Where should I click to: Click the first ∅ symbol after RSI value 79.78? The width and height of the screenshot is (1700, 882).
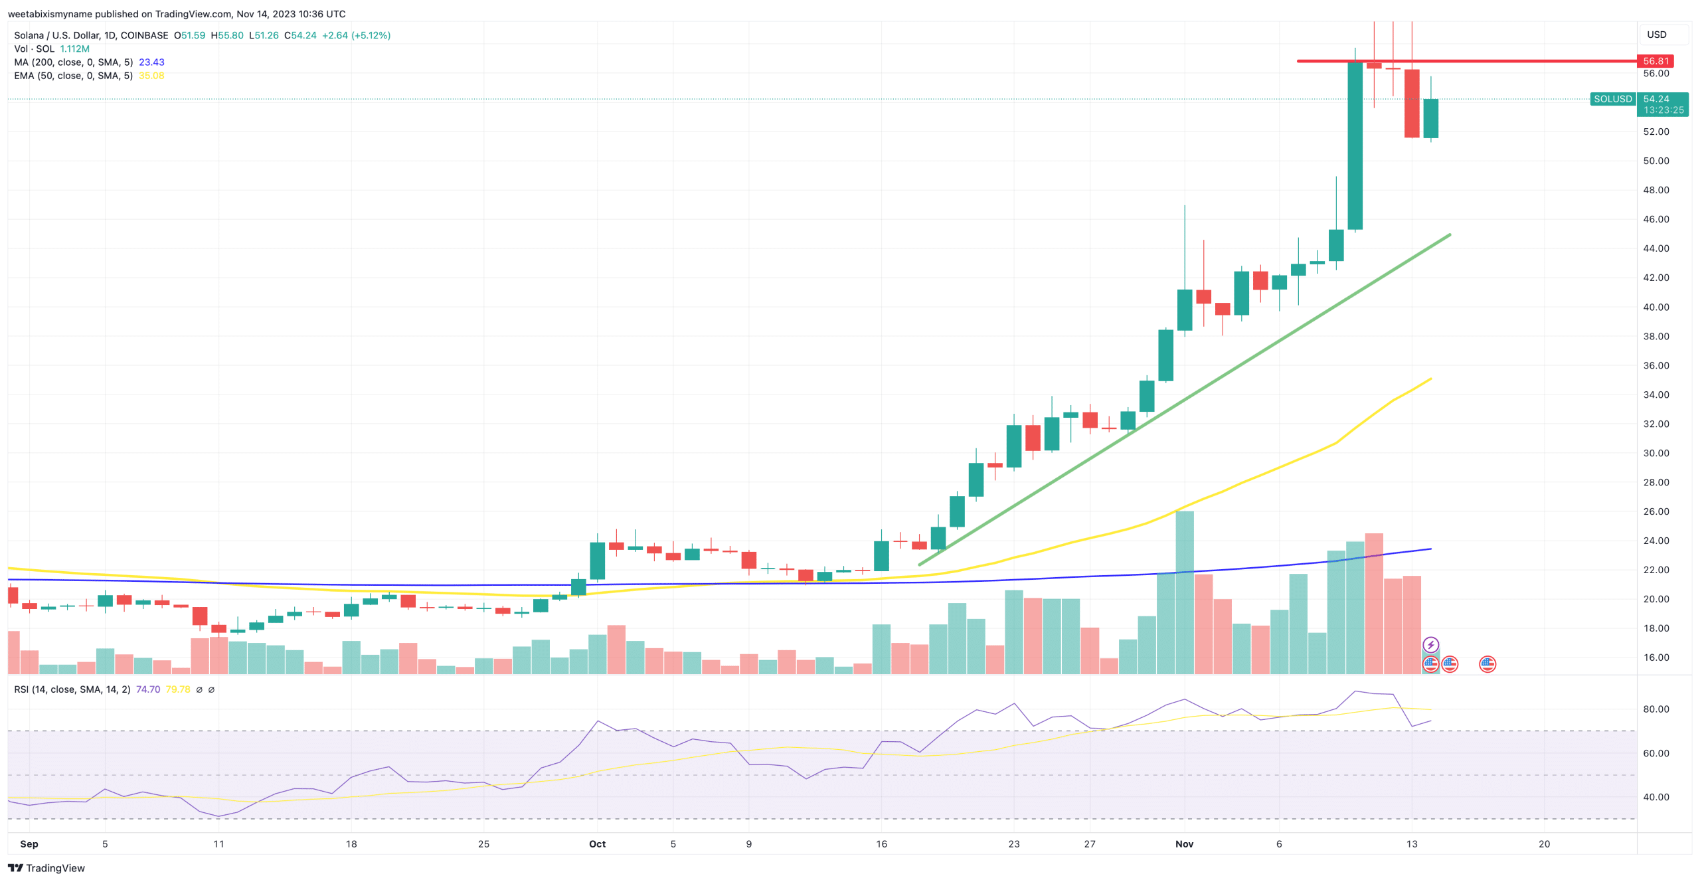click(199, 689)
